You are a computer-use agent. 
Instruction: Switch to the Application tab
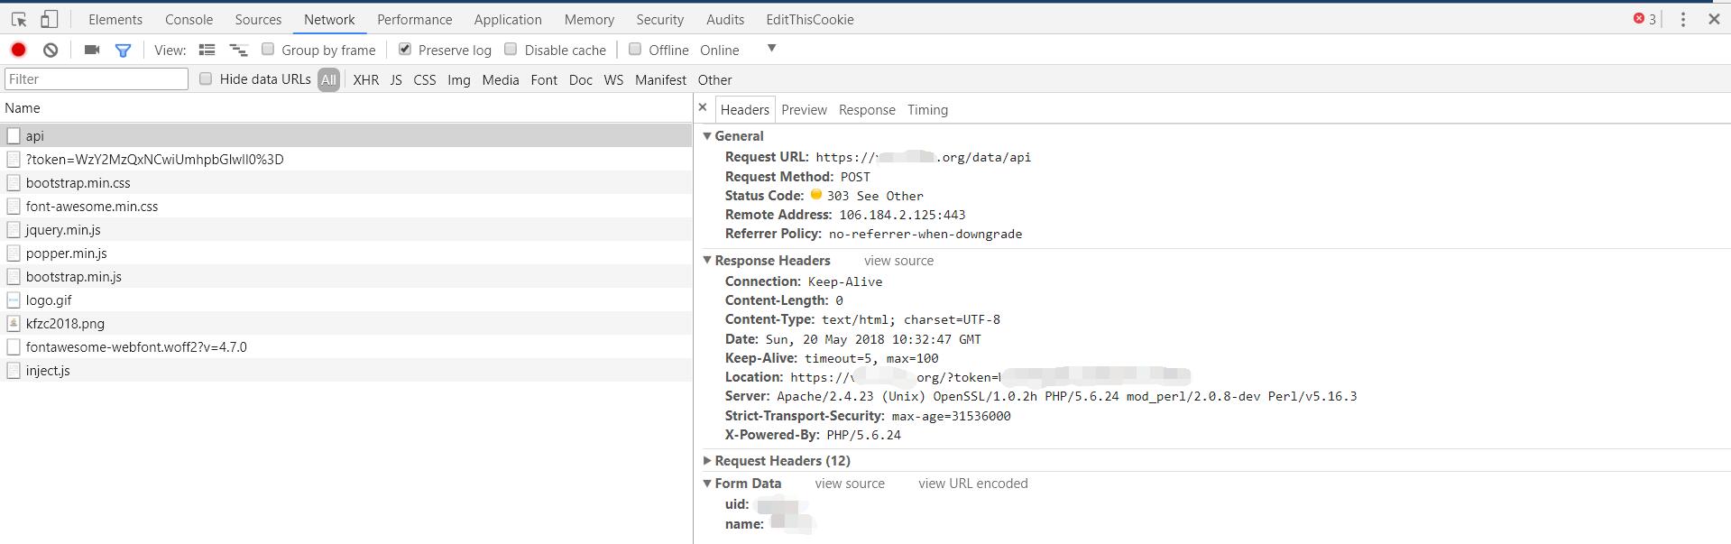click(x=508, y=19)
